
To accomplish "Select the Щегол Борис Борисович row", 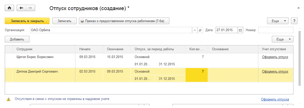I will click(35, 57).
